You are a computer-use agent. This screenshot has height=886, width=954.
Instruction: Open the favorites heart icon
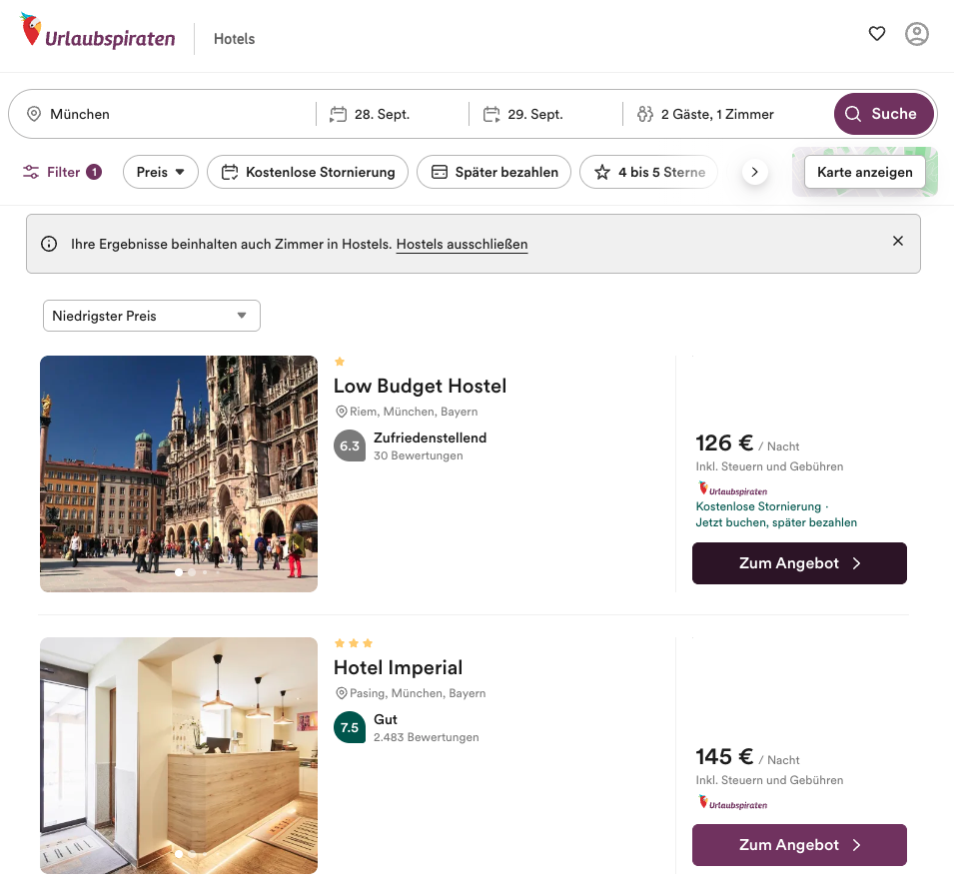pyautogui.click(x=877, y=34)
